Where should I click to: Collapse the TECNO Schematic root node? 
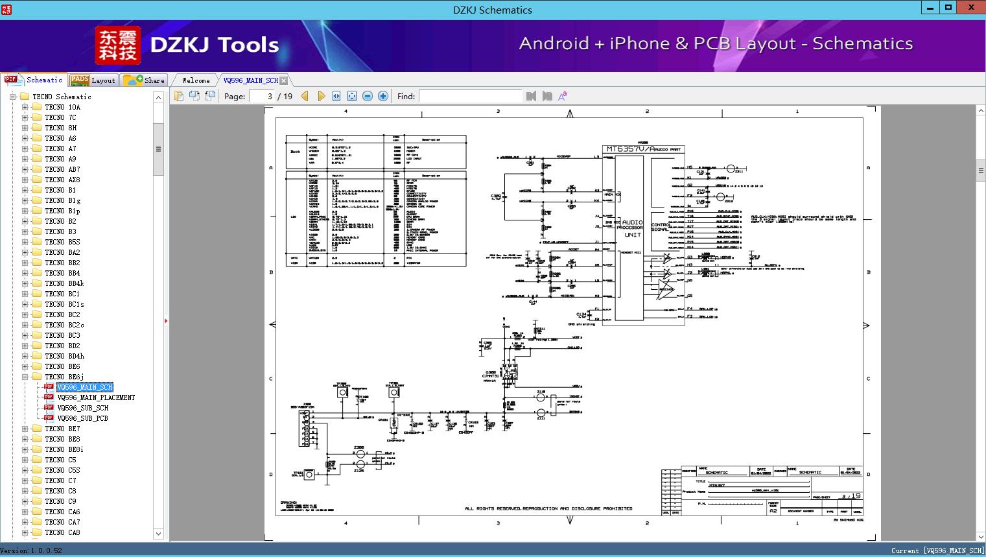pyautogui.click(x=12, y=97)
